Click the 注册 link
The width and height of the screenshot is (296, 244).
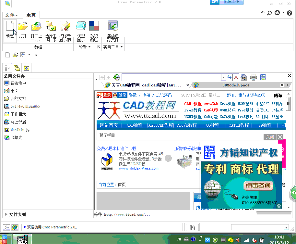(x=146, y=95)
